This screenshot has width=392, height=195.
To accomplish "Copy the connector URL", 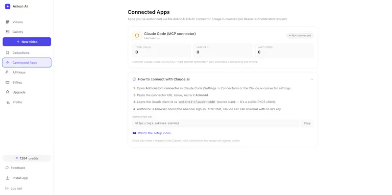I will (307, 123).
